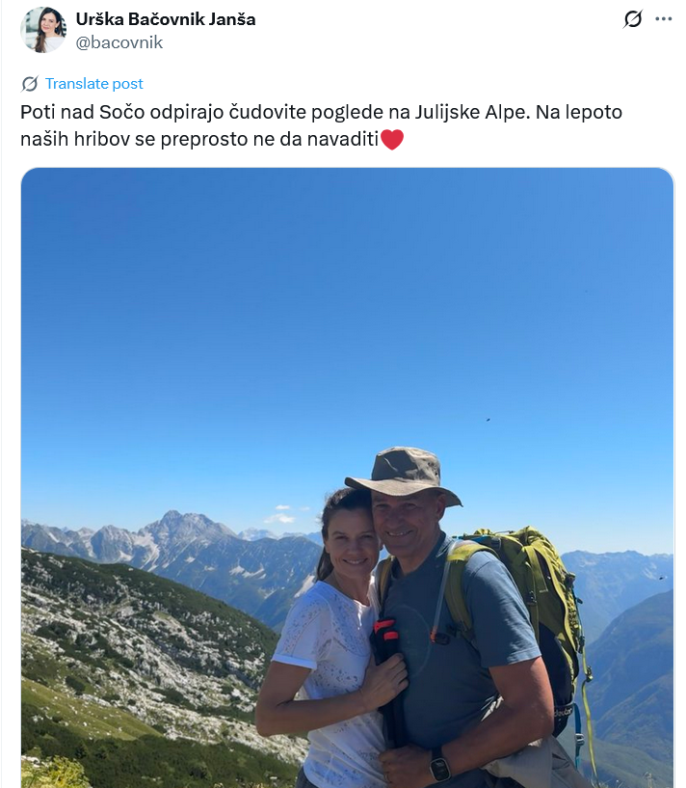The width and height of the screenshot is (686, 788).
Task: Click the words "Julijske Alpe" in the post
Action: coord(471,112)
